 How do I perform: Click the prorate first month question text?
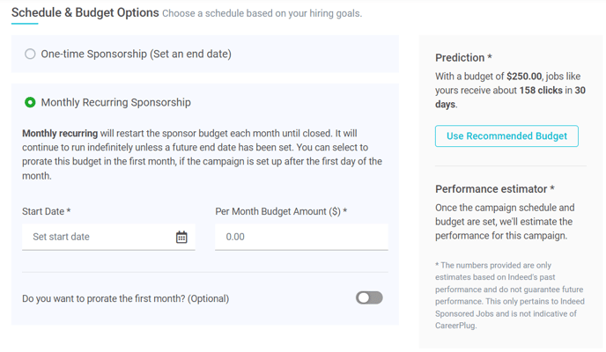point(126,298)
